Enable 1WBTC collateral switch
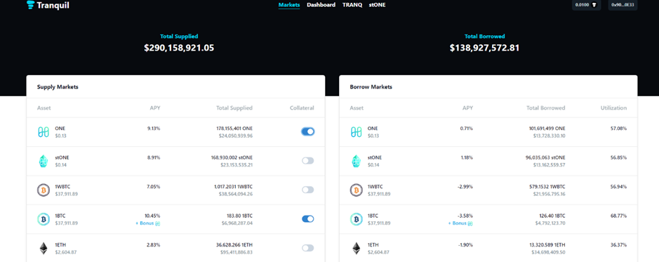This screenshot has height=262, width=659. pos(307,190)
